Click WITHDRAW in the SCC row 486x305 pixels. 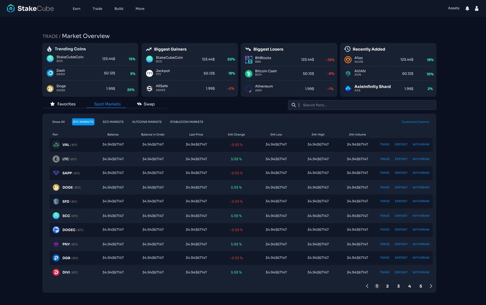tap(421, 216)
